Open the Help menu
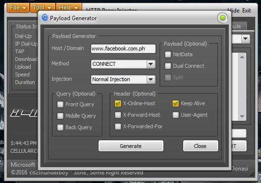Viewport: 261px width, 183px height. [x=69, y=8]
